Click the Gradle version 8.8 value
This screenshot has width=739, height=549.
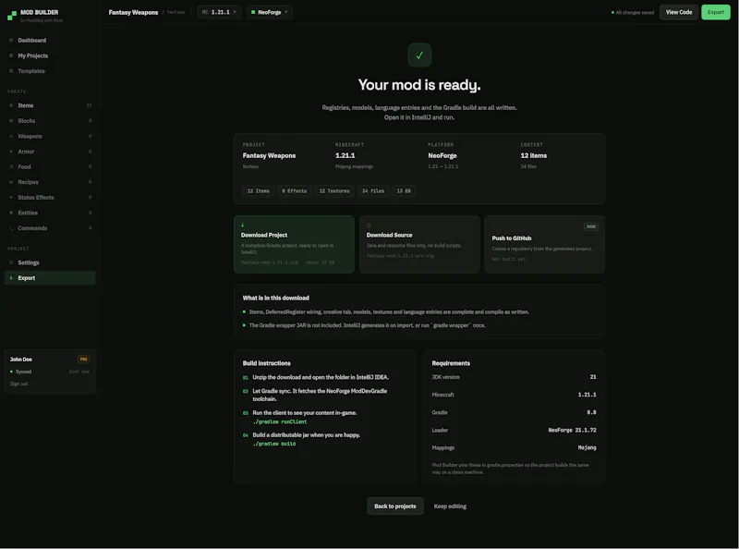[x=591, y=412]
